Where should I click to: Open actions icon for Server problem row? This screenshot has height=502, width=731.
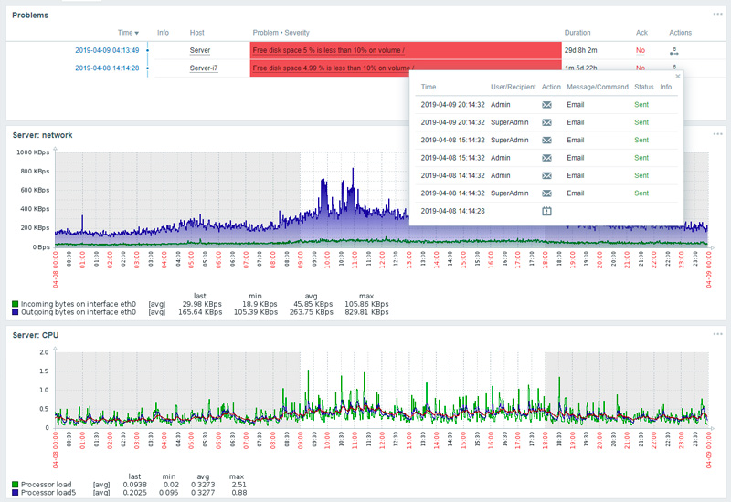pyautogui.click(x=674, y=51)
